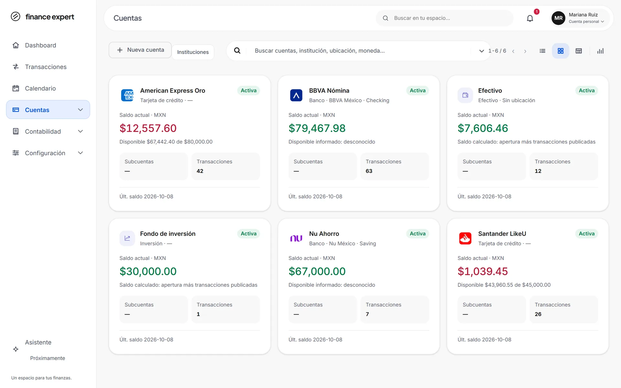Click the $79,467.98 balance
This screenshot has width=621, height=388.
pos(317,128)
